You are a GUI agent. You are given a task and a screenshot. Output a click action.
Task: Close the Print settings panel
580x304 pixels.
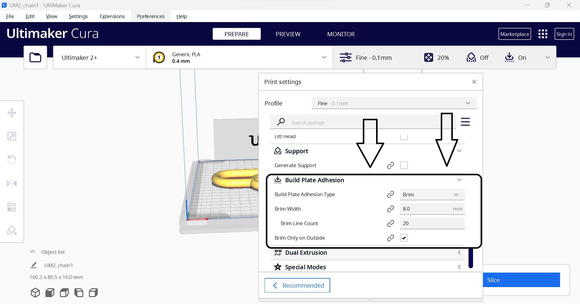click(x=474, y=82)
